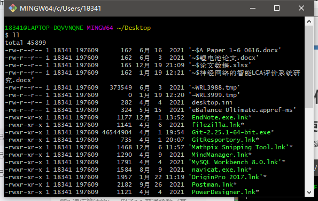This screenshot has width=318, height=201.
Task: Close the MINGW64 terminal window
Action: coord(301,9)
